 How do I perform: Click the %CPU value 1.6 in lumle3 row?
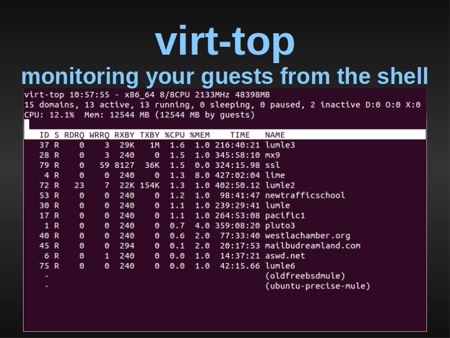[x=177, y=145]
